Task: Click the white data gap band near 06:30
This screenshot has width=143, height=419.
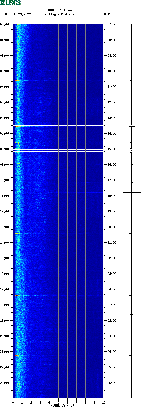Action: tap(58, 126)
